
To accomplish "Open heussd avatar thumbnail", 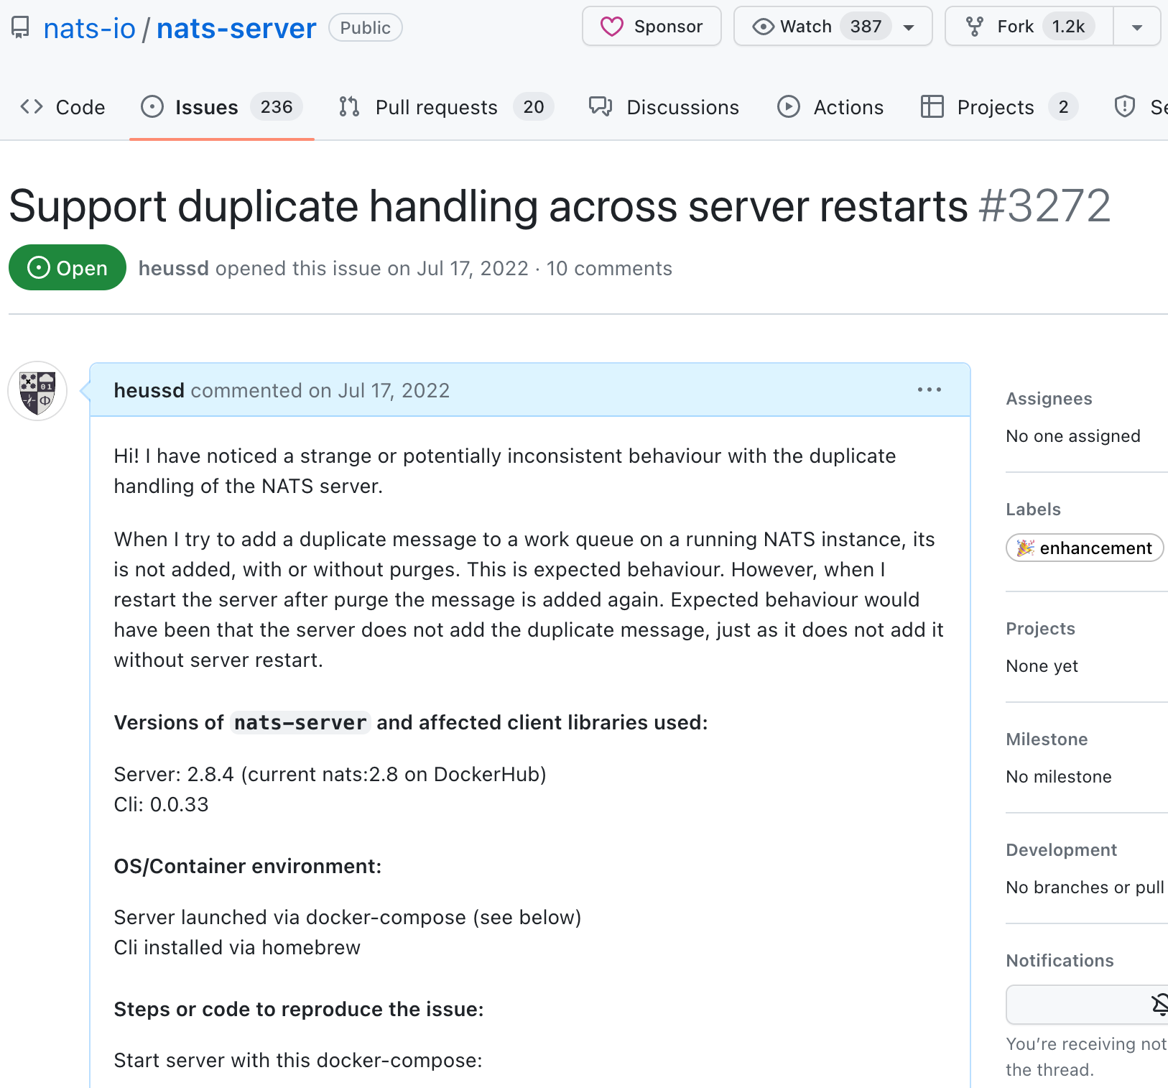I will 37,391.
